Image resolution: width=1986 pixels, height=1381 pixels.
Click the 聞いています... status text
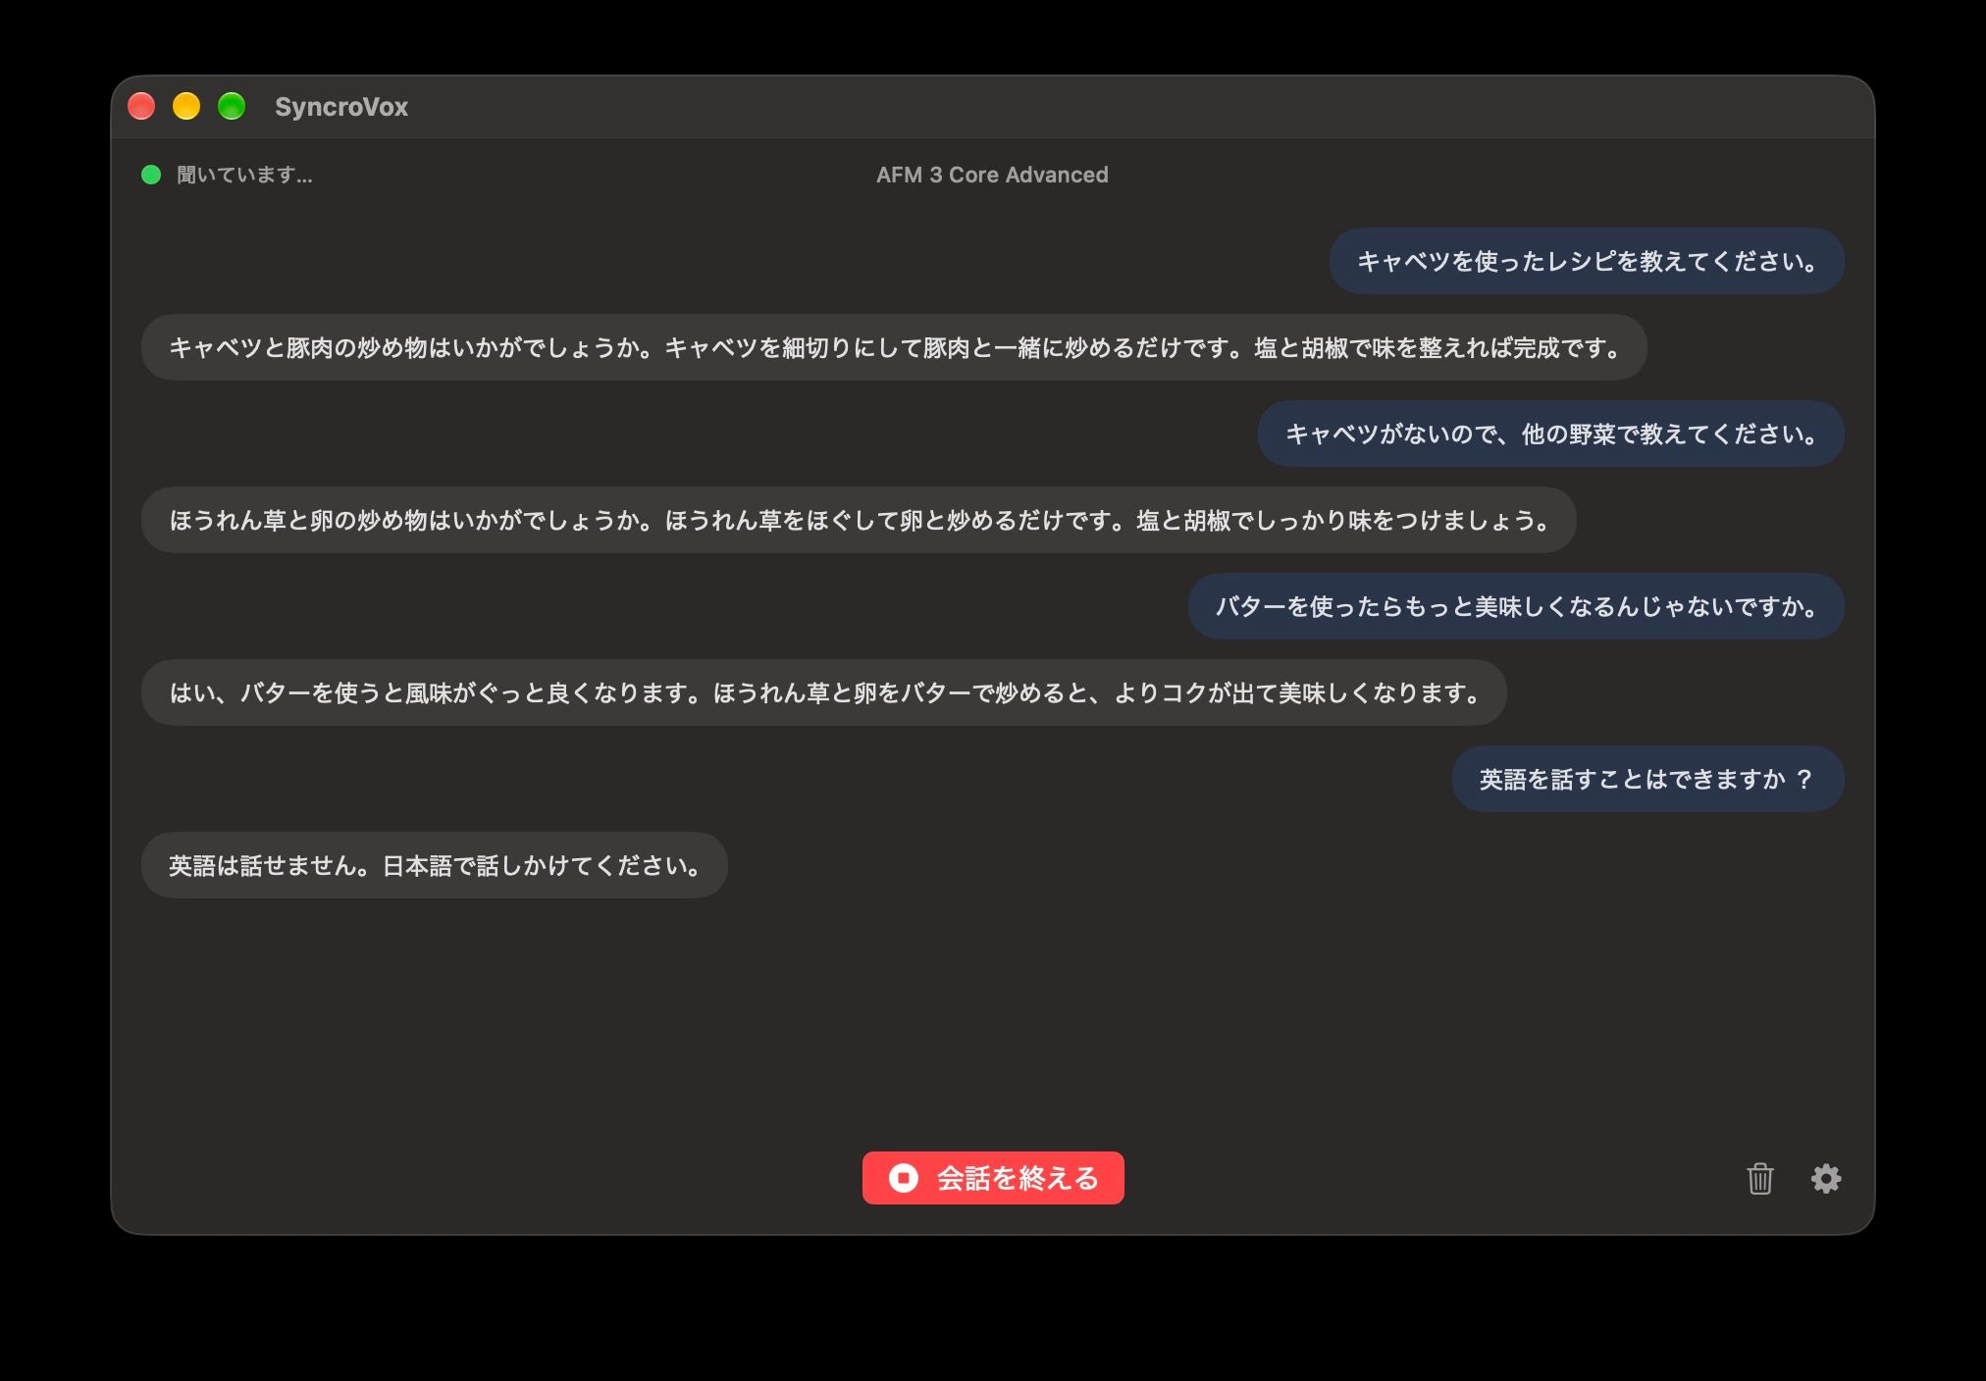(244, 175)
